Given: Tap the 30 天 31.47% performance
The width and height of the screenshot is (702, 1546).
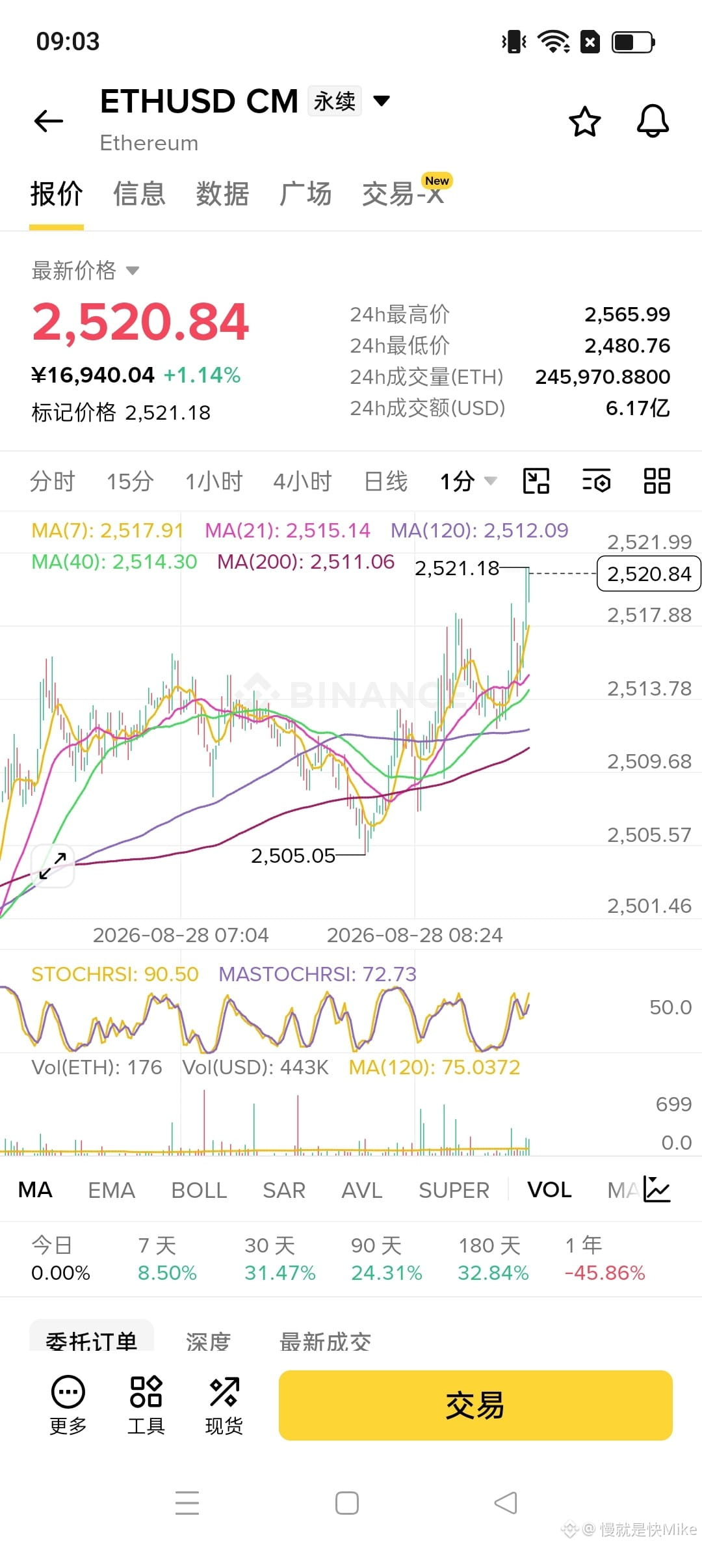Looking at the screenshot, I should pos(280,1259).
